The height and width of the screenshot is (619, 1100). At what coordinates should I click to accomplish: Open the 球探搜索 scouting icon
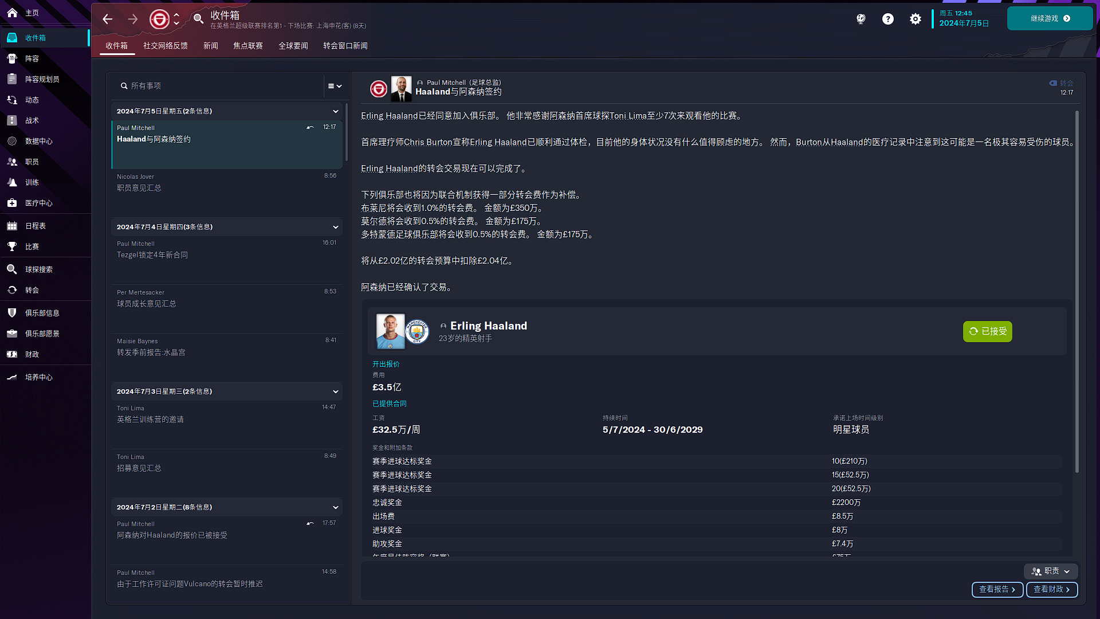click(12, 269)
